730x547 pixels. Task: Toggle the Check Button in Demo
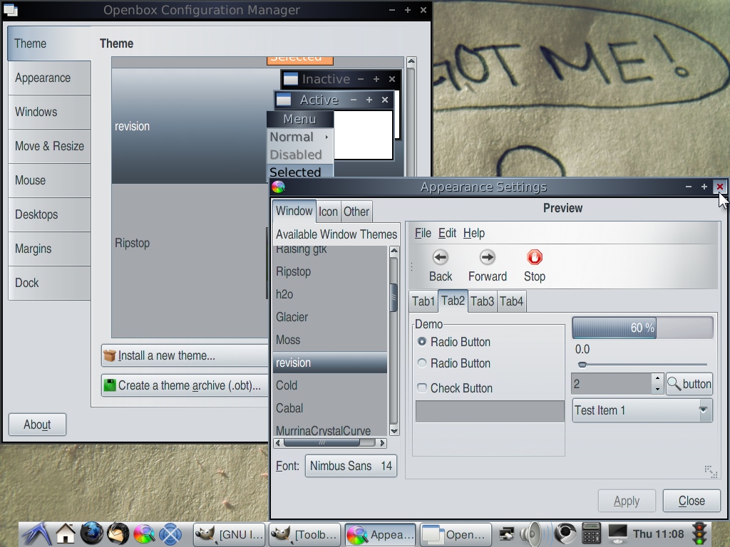(422, 388)
